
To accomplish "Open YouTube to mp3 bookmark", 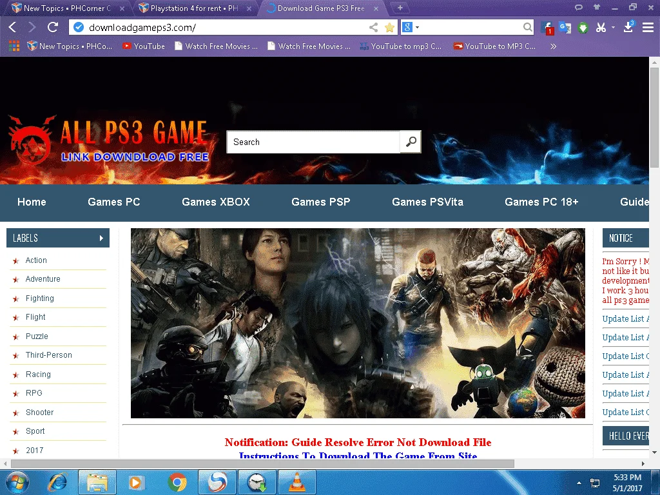I will 401,46.
